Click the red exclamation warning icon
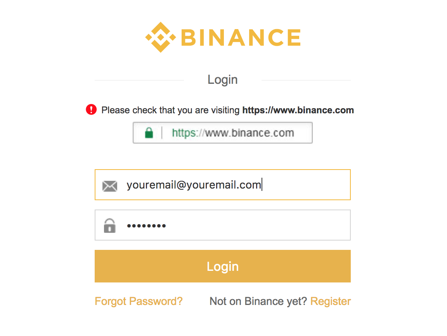 (91, 109)
